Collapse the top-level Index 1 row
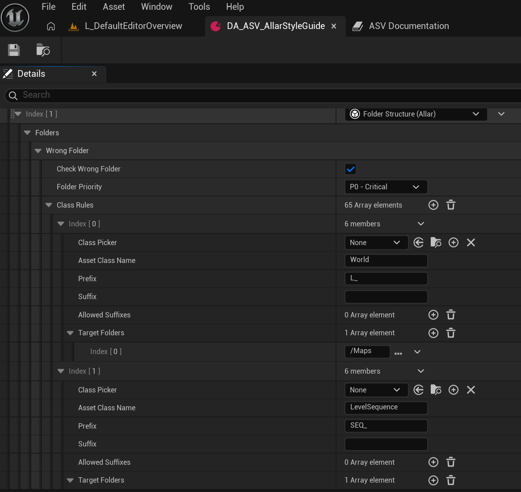This screenshot has height=492, width=521. (x=18, y=114)
